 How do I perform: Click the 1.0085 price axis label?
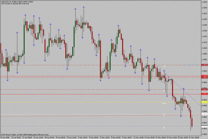pos(204,54)
